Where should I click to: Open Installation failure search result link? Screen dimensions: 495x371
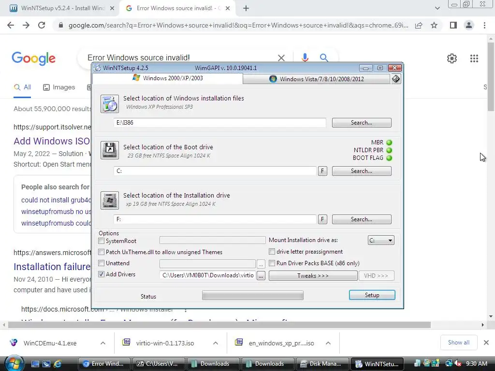[52, 267]
